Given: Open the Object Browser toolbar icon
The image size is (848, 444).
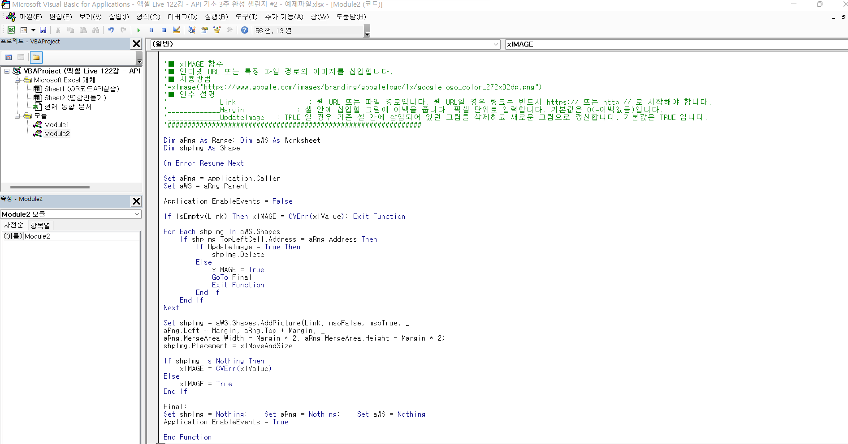Looking at the screenshot, I should pos(217,30).
